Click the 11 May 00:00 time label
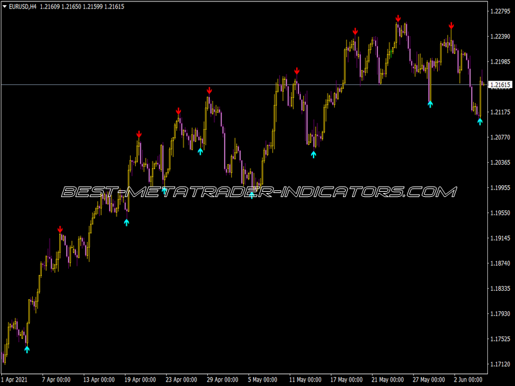 [305, 380]
